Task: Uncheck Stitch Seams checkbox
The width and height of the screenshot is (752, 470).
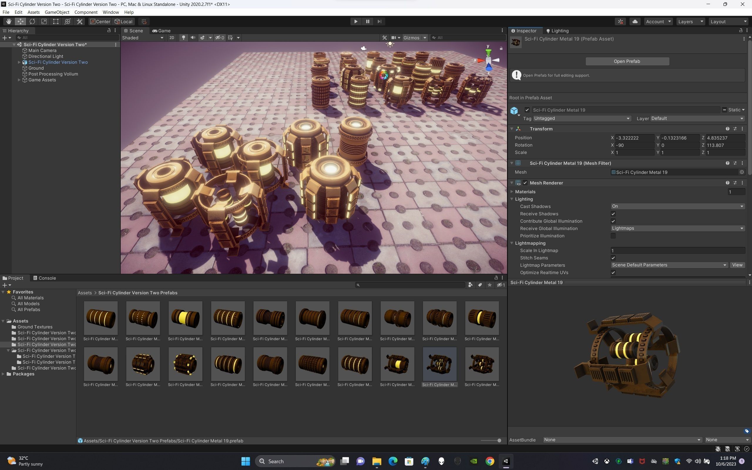Action: point(613,258)
